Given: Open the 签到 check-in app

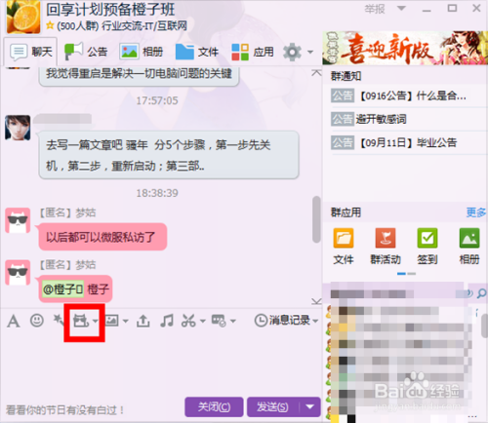Looking at the screenshot, I should click(427, 247).
